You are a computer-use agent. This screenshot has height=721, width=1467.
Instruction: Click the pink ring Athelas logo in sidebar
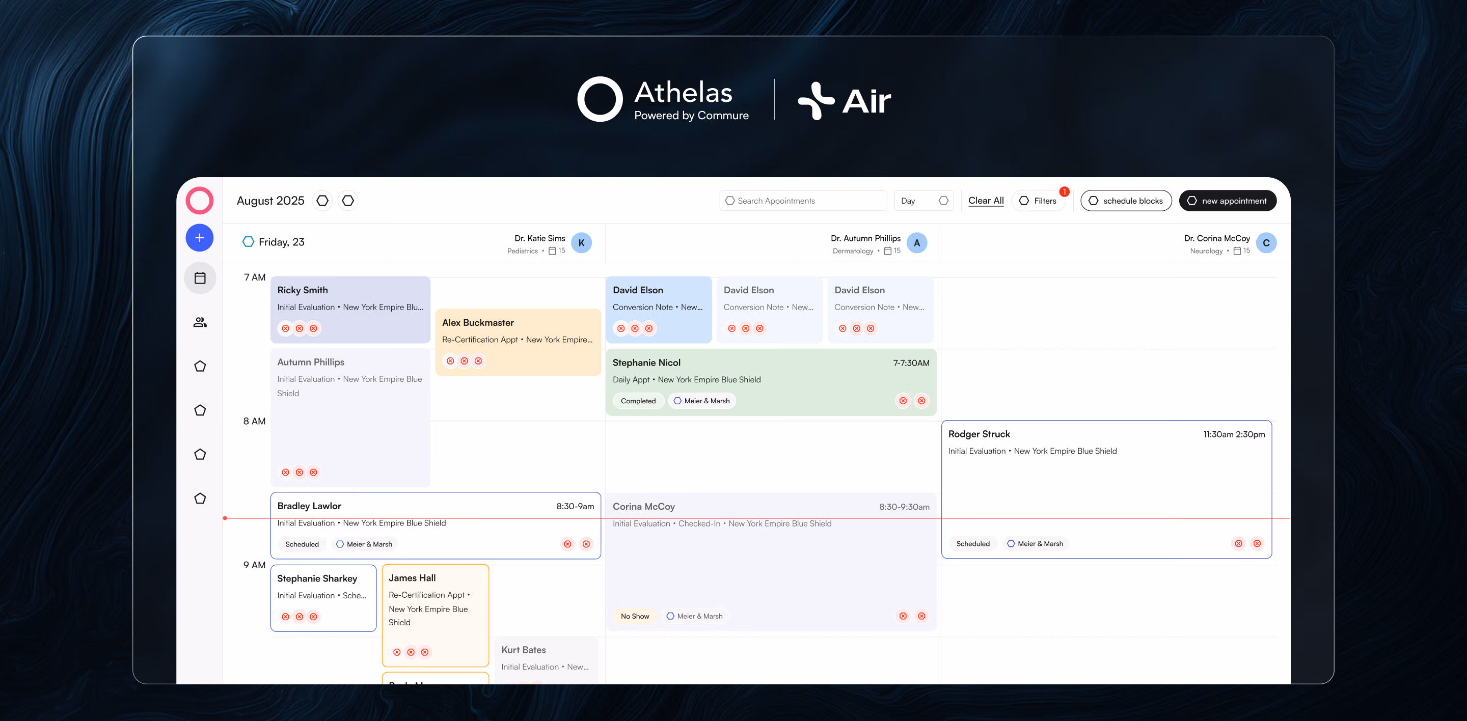pyautogui.click(x=199, y=201)
